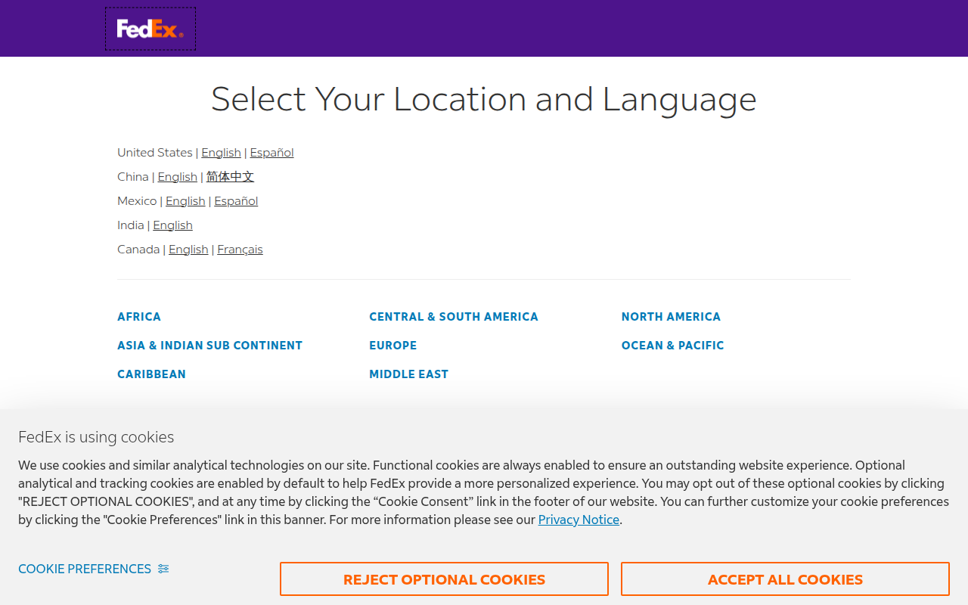Select Canada Français link

tap(240, 250)
